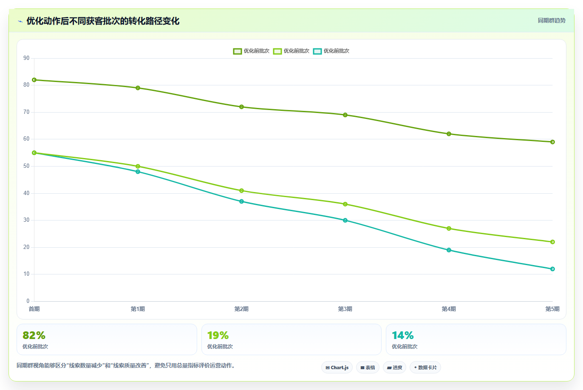Screen dimensions: 583x390
Task: Select light green data point at 第2期
Action: click(241, 191)
